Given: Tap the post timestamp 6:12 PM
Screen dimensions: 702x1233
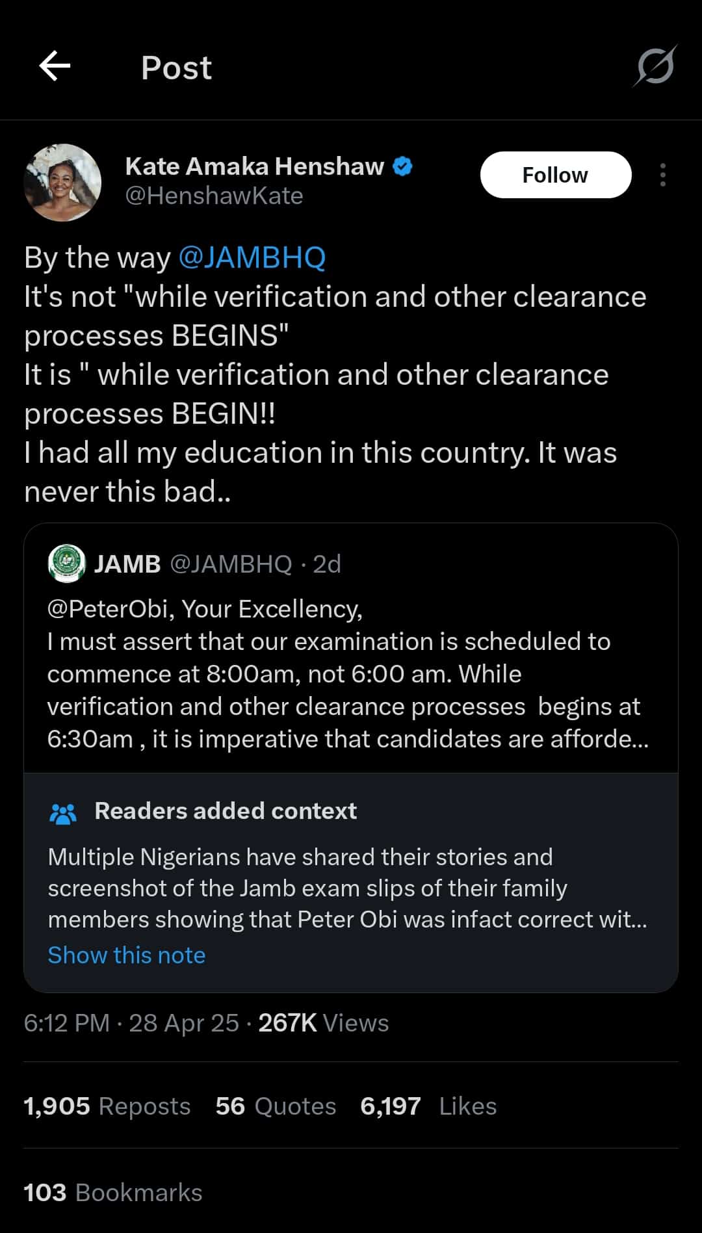Looking at the screenshot, I should coord(66,1023).
